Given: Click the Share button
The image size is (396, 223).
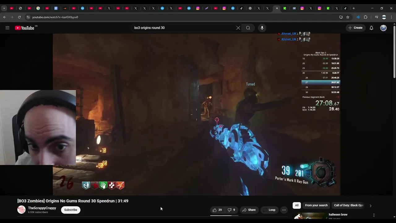Looking at the screenshot, I should [x=249, y=210].
